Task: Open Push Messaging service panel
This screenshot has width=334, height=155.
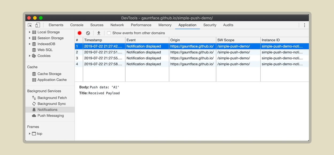Action: (51, 115)
